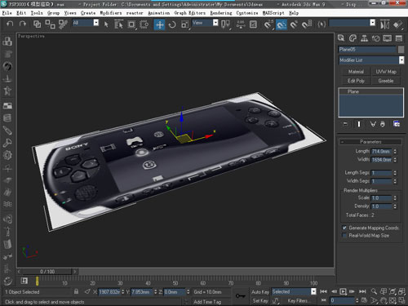Open Select by Name tool

coord(118,24)
